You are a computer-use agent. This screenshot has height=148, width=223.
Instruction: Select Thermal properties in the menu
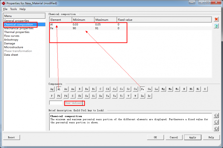[17, 32]
